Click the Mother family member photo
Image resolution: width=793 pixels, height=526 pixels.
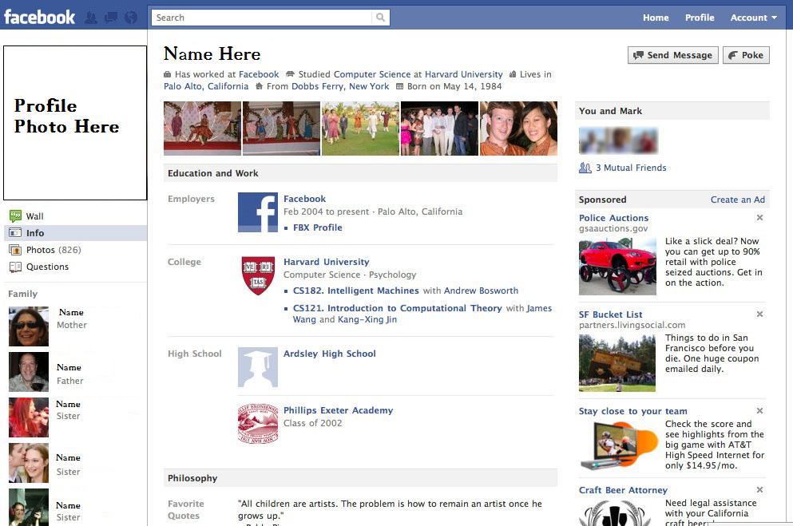pyautogui.click(x=29, y=326)
